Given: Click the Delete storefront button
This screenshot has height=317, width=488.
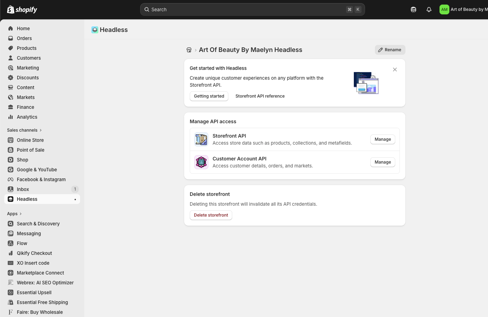Looking at the screenshot, I should [x=211, y=215].
